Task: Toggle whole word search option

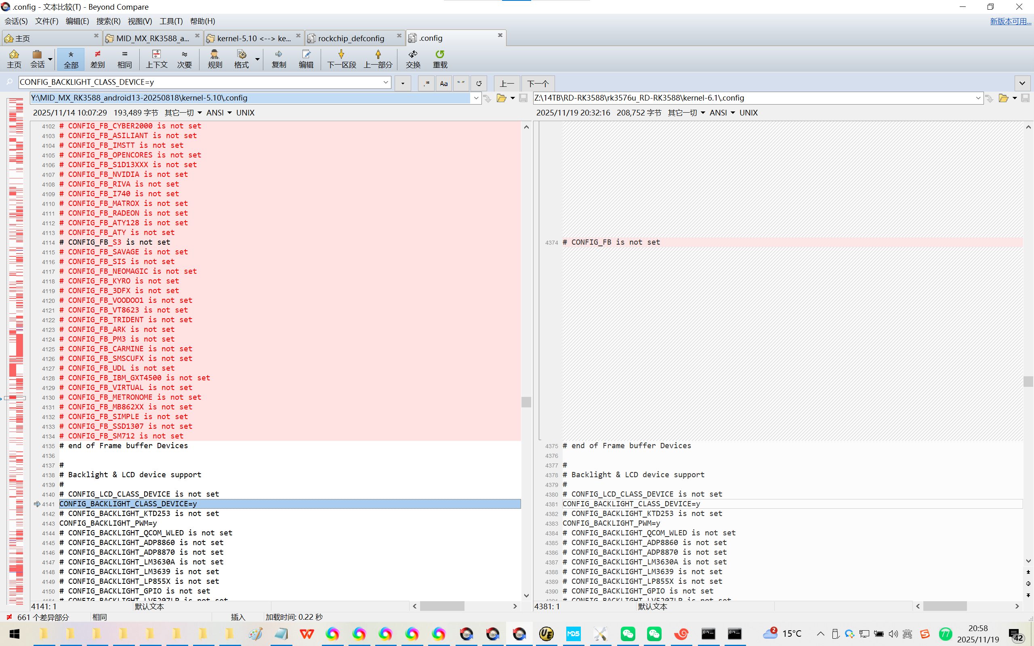Action: pos(461,83)
